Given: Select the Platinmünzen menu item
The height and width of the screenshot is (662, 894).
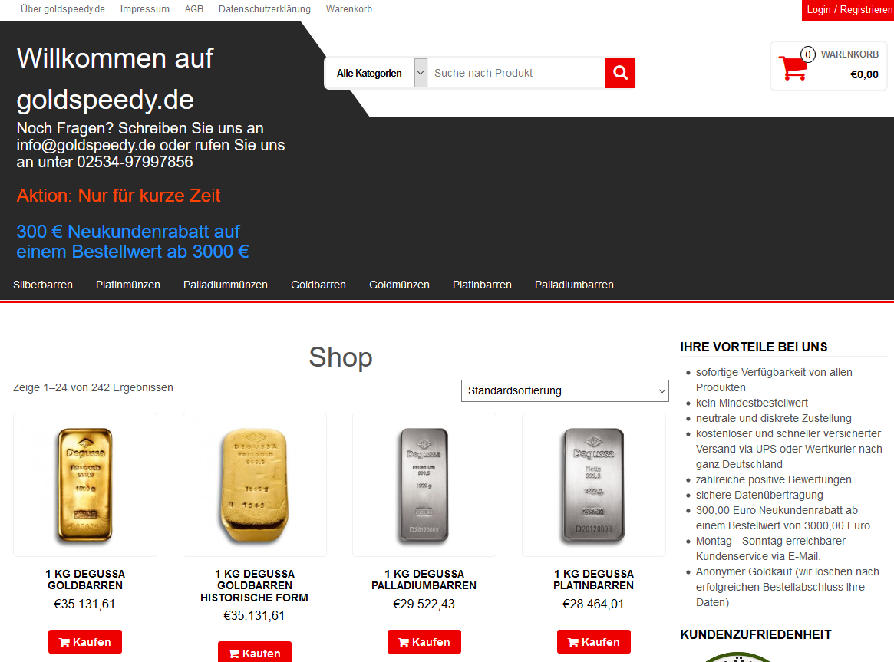Looking at the screenshot, I should pyautogui.click(x=127, y=285).
